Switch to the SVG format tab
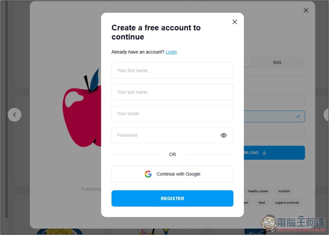The image size is (329, 235). tap(277, 63)
